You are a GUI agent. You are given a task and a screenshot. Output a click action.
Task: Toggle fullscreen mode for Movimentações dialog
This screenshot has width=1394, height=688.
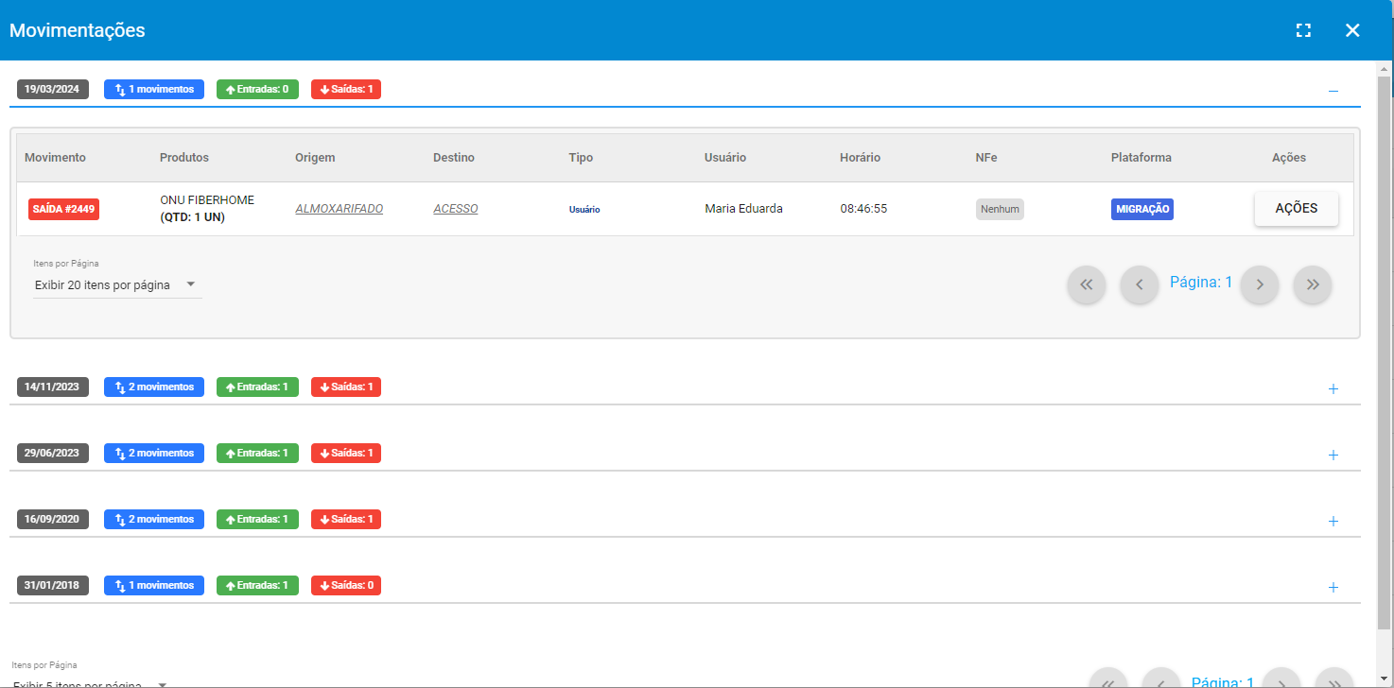click(x=1303, y=30)
